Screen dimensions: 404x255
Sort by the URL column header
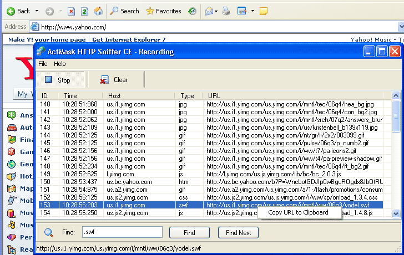pos(293,96)
